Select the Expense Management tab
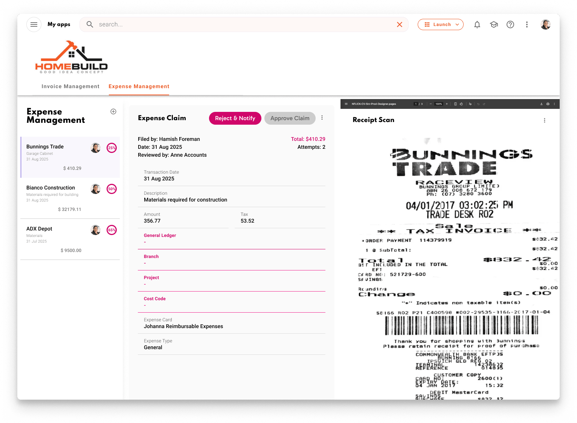The image size is (577, 423). 139,86
